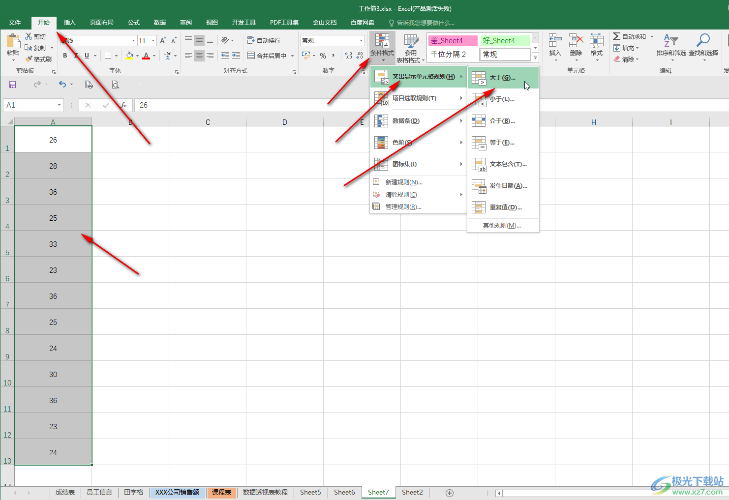Click the Cut scissors icon

(x=29, y=36)
